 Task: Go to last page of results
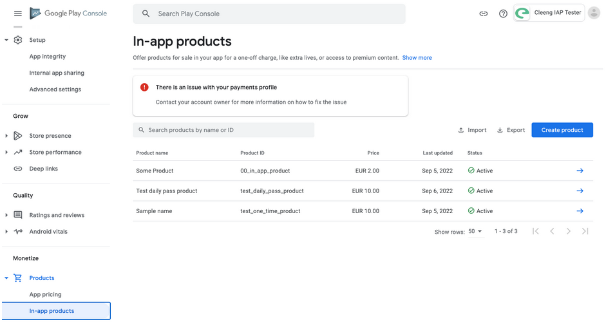point(585,231)
